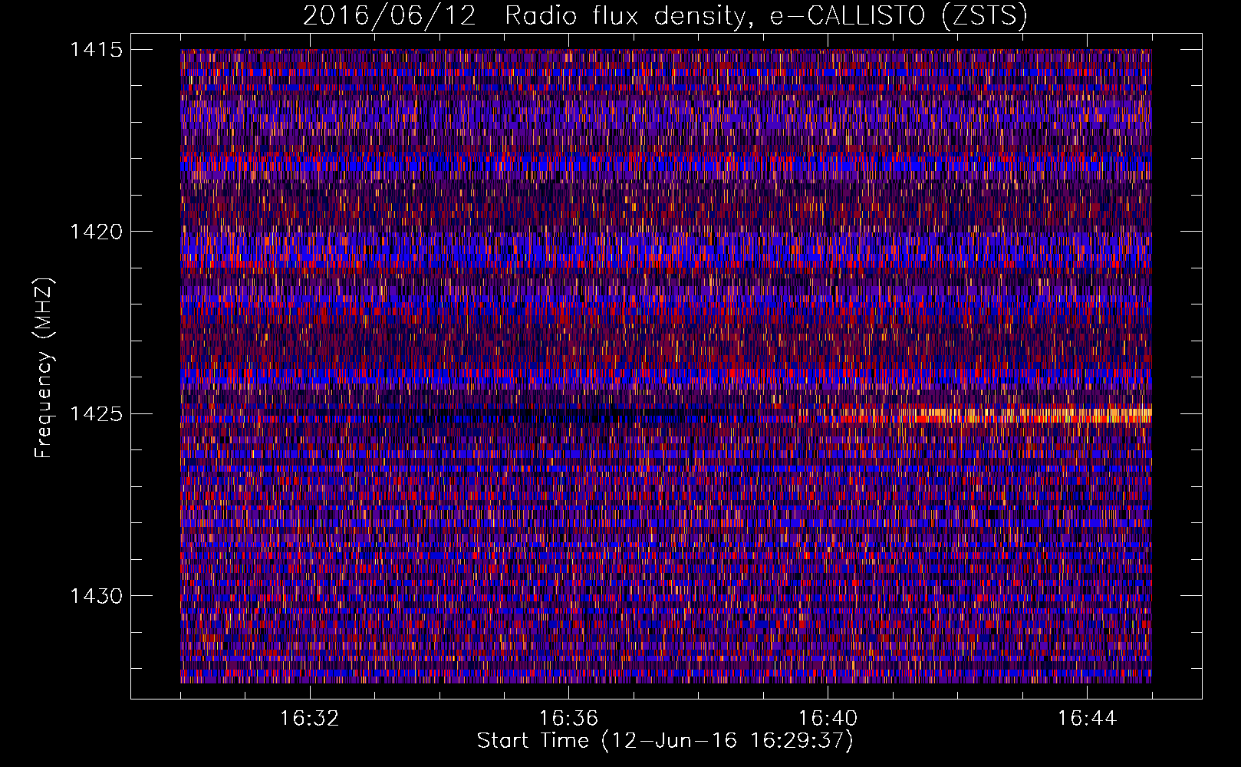Click the plot title '2016/06/12 Radio flux density, e-CALLISTO (ZSTS)'
Image resolution: width=1241 pixels, height=767 pixels.
pyautogui.click(x=665, y=16)
